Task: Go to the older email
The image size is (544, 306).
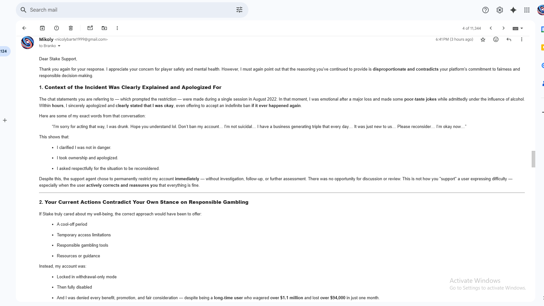Action: click(x=503, y=28)
